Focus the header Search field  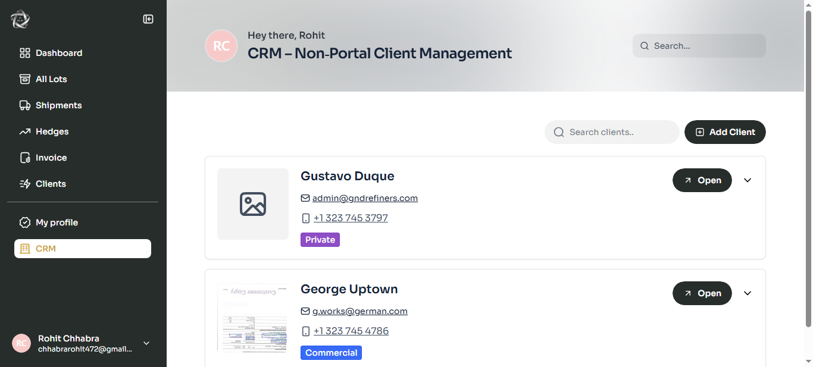click(699, 46)
